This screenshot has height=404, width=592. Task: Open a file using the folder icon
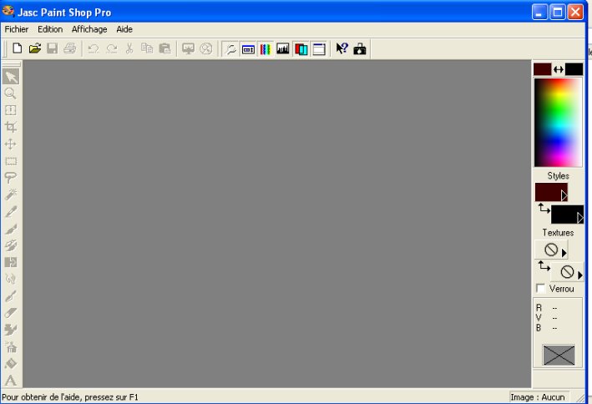coord(35,48)
